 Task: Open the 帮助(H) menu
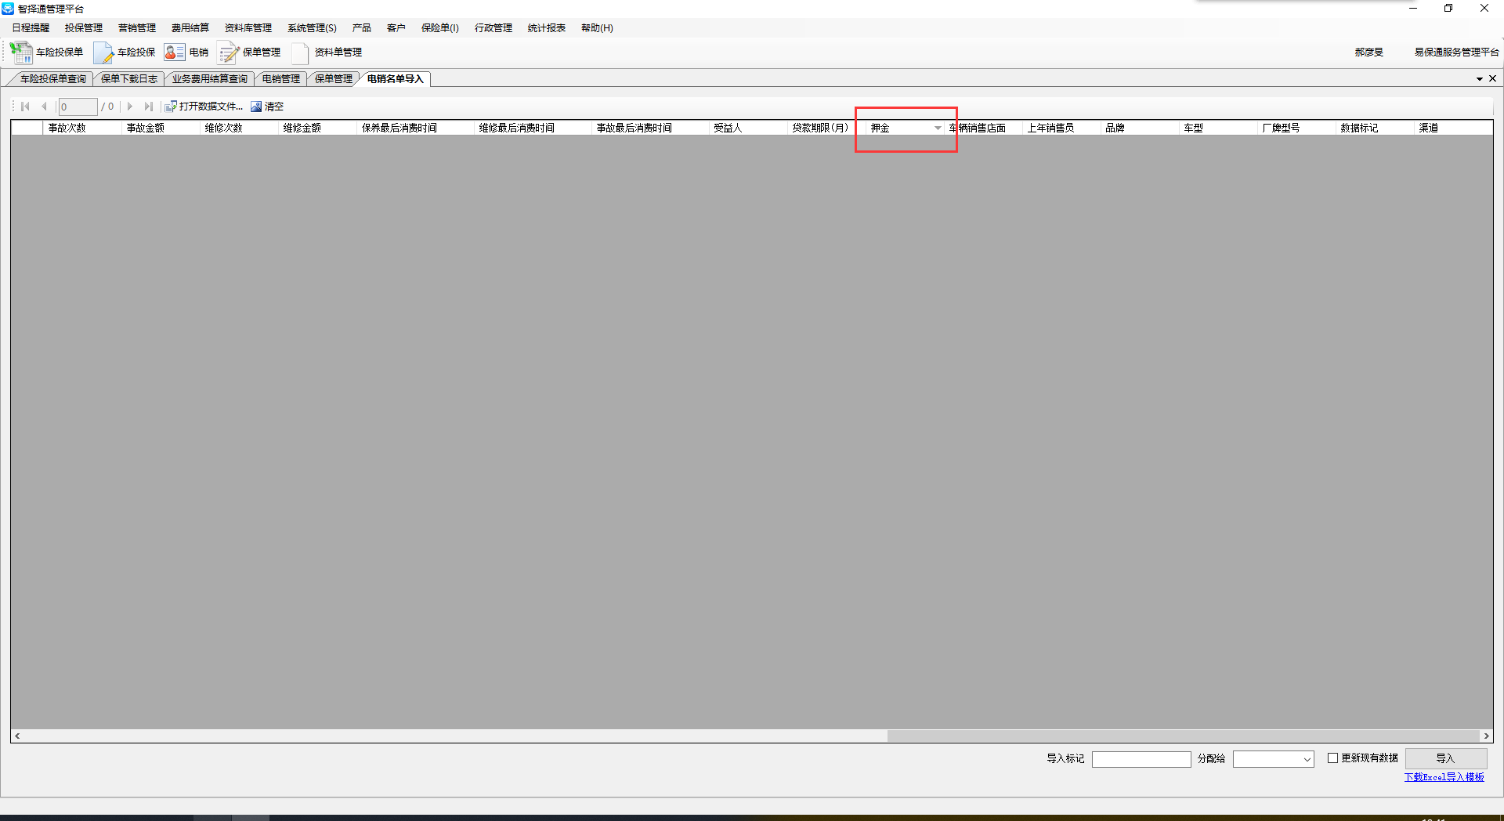[597, 28]
